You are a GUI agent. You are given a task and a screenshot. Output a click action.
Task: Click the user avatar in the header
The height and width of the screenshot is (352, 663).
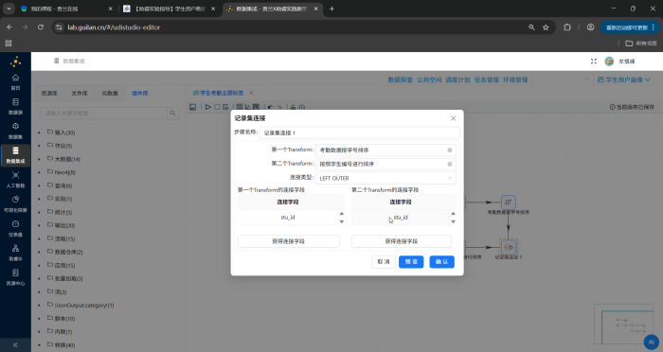(609, 62)
